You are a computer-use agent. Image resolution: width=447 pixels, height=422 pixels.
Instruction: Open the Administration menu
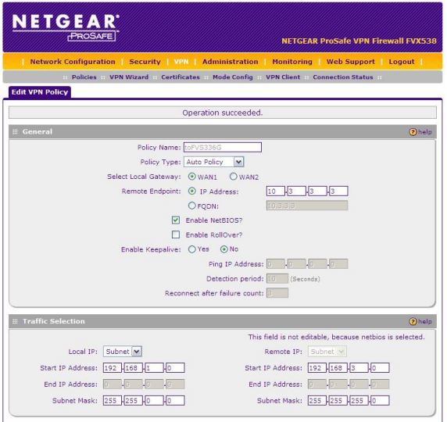230,62
